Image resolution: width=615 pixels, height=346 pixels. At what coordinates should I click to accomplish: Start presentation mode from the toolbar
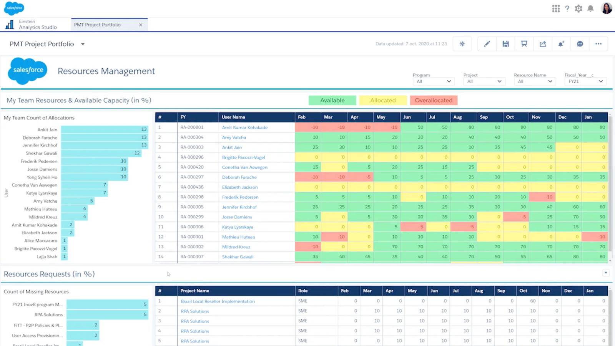click(x=524, y=44)
